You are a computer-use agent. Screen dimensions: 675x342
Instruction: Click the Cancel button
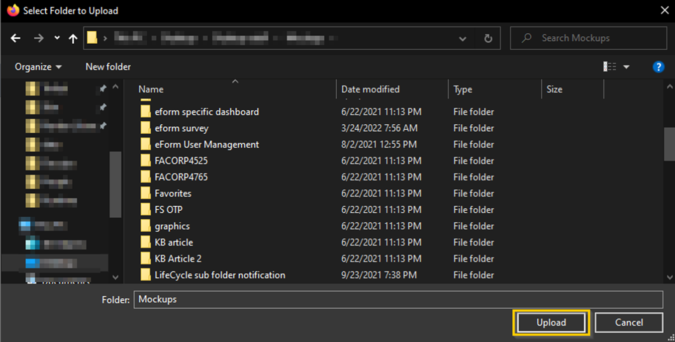tap(629, 323)
